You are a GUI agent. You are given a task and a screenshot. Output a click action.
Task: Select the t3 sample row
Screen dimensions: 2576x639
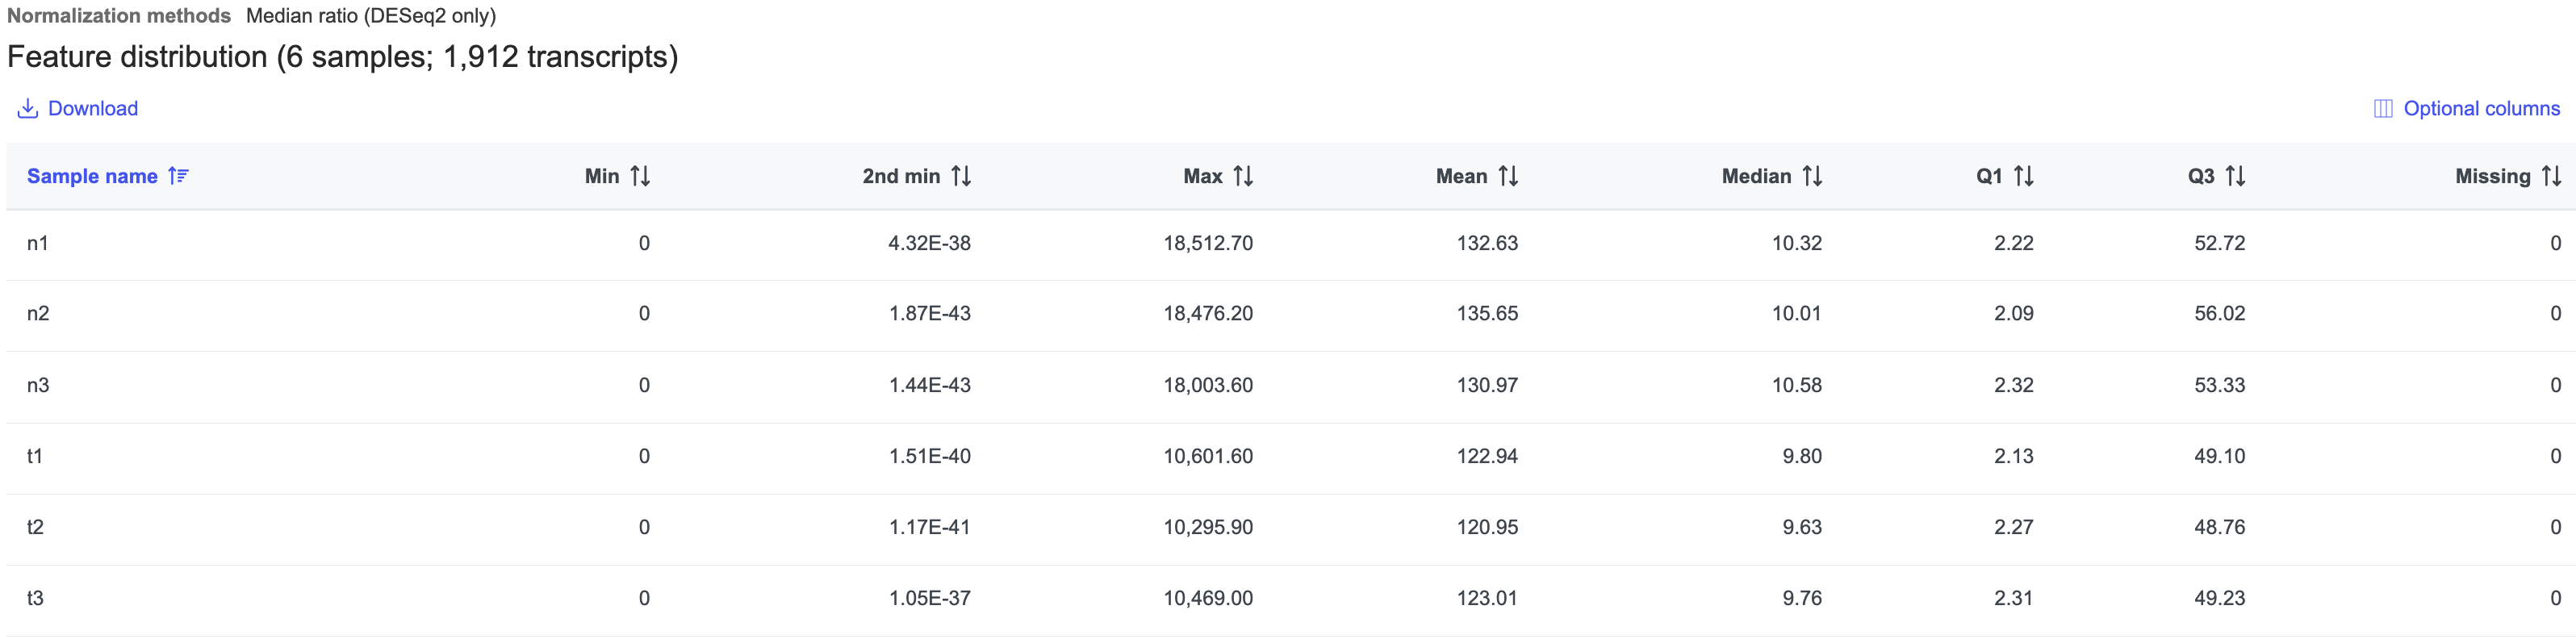[x=35, y=598]
